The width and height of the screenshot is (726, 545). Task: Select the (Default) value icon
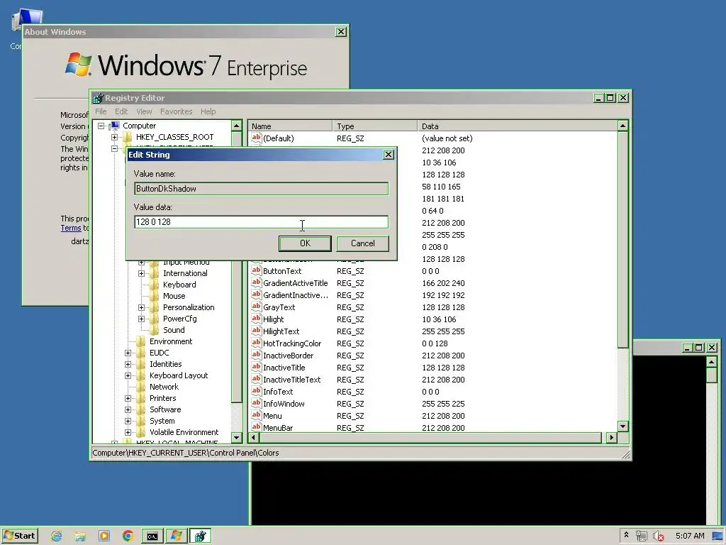coord(256,138)
